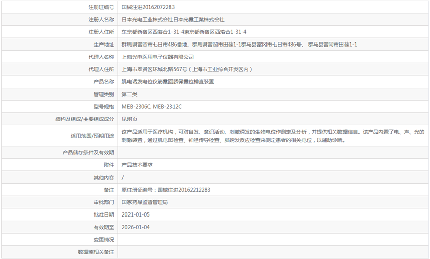
Task: Click expiry date 2026-01-04
Action: click(136, 227)
